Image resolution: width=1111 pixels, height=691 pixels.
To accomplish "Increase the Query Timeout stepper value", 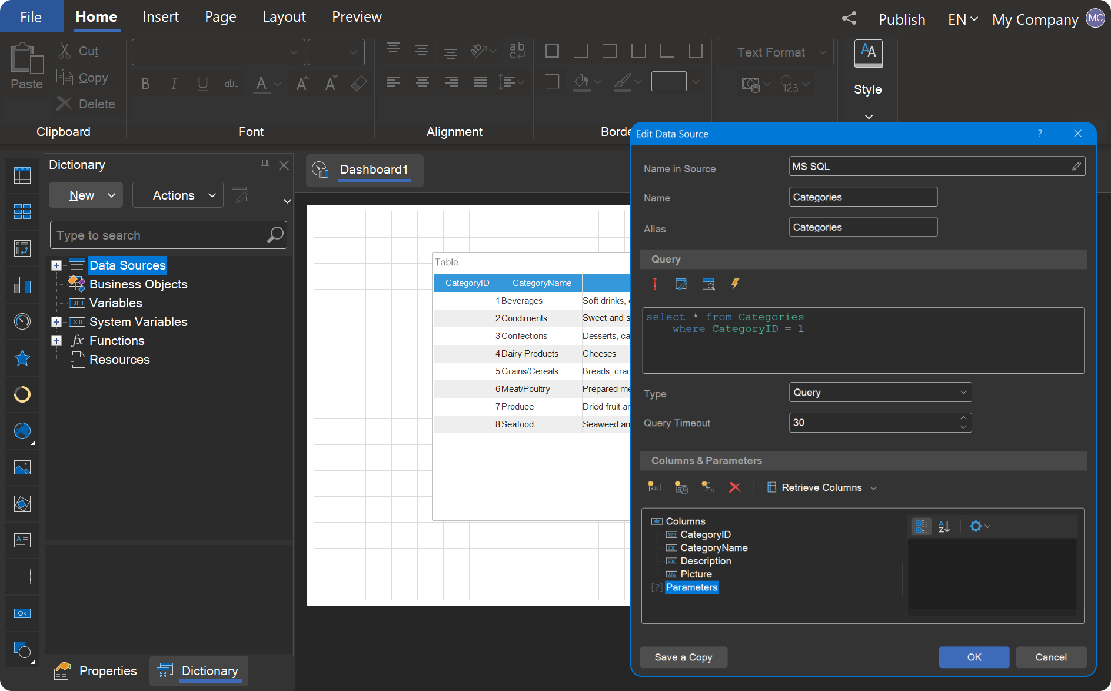I will 963,418.
